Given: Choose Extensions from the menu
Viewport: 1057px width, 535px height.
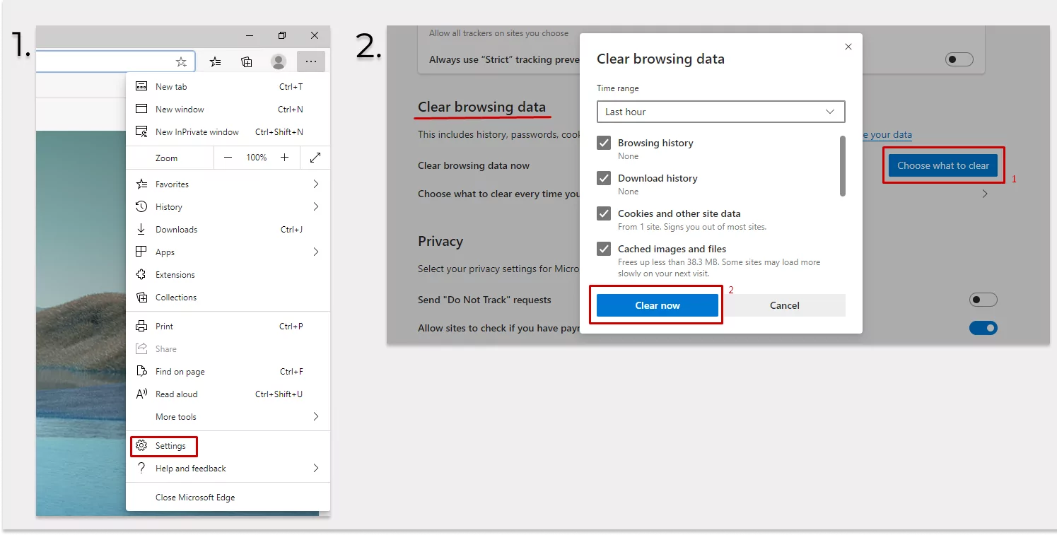Looking at the screenshot, I should [x=228, y=274].
